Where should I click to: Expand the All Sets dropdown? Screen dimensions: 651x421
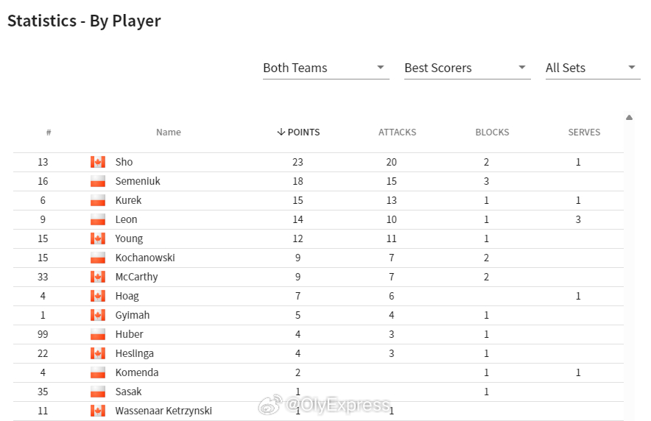tap(593, 68)
